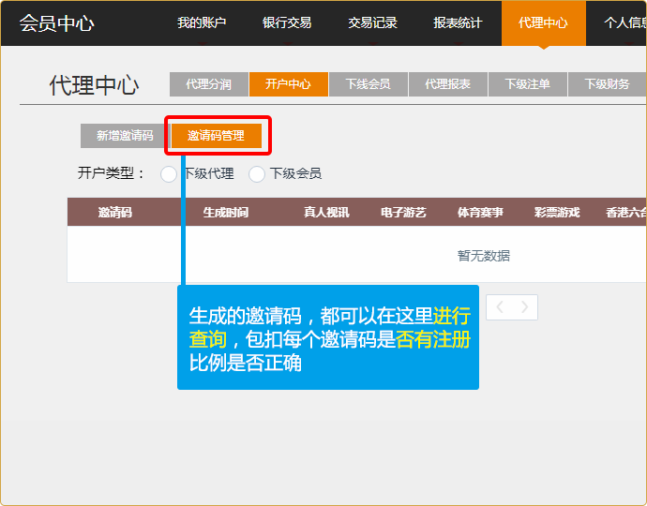The width and height of the screenshot is (647, 506).
Task: Open 报表统计 in top navigation
Action: click(458, 22)
